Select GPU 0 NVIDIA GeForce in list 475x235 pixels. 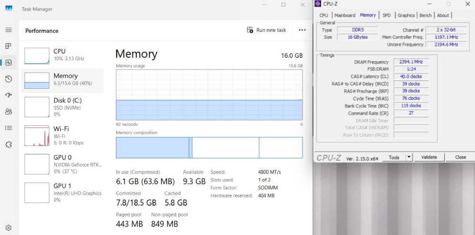click(63, 164)
